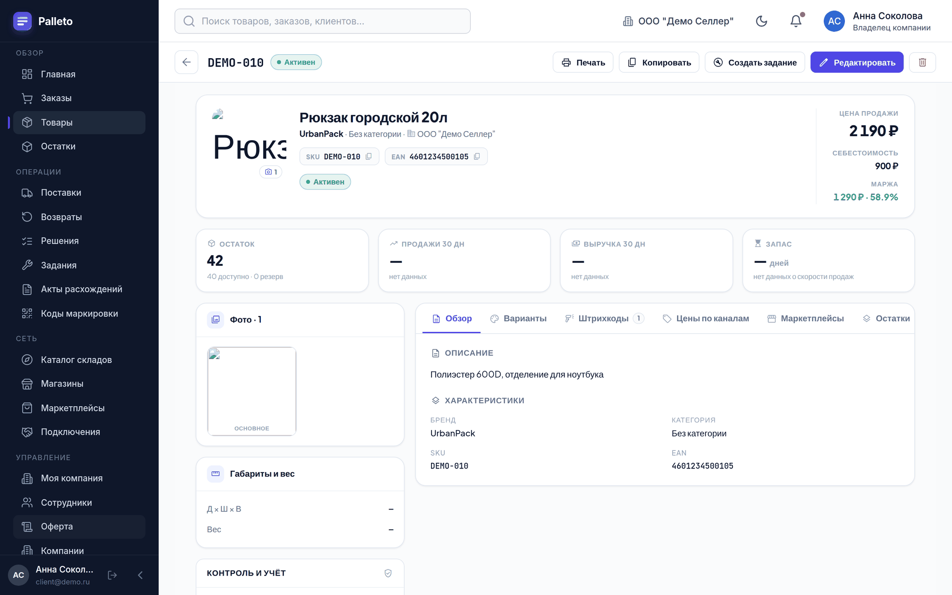This screenshot has height=595, width=952.
Task: Copy the SKU DEMO-010 to clipboard
Action: [x=369, y=156]
